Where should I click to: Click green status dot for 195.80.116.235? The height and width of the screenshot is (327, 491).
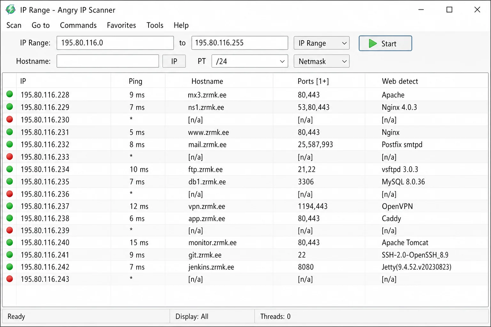(10, 181)
